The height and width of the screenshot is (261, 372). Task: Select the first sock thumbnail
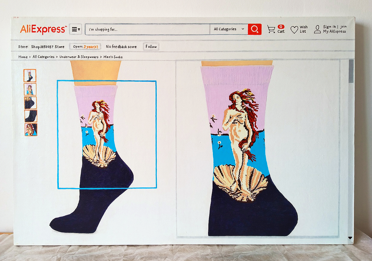pyautogui.click(x=30, y=76)
